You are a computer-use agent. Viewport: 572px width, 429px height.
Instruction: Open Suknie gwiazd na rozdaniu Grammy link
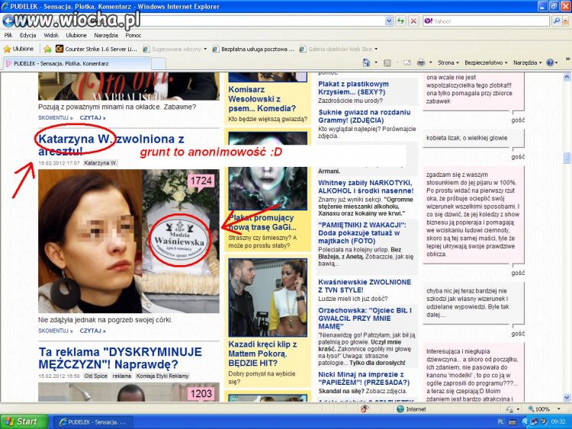click(364, 117)
